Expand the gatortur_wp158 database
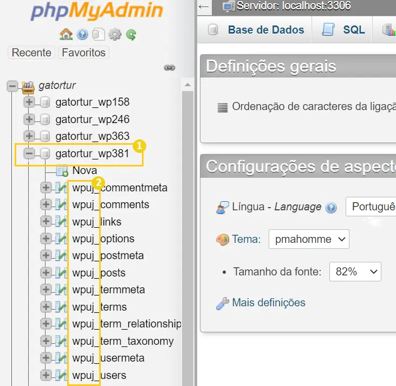This screenshot has width=396, height=386. point(29,102)
